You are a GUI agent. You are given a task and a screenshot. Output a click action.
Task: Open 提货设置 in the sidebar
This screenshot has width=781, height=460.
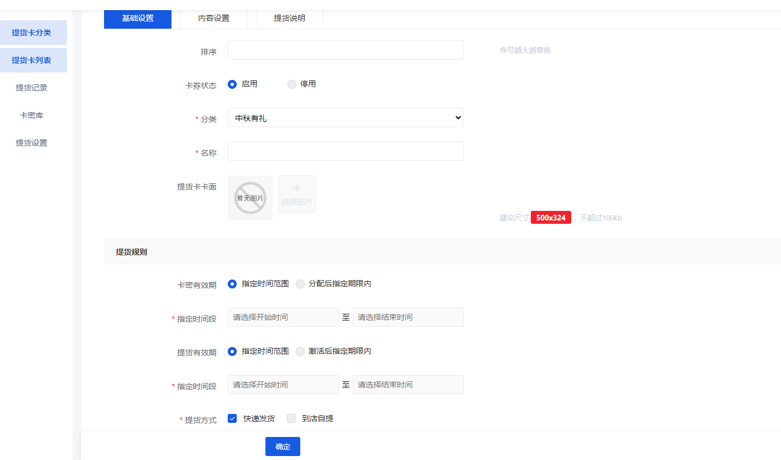(31, 143)
